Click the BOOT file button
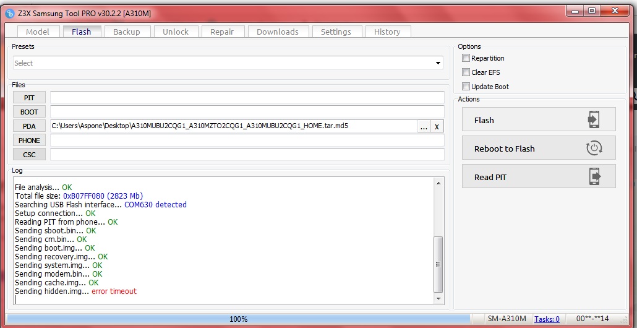Screen dimensions: 637x328 coord(29,112)
